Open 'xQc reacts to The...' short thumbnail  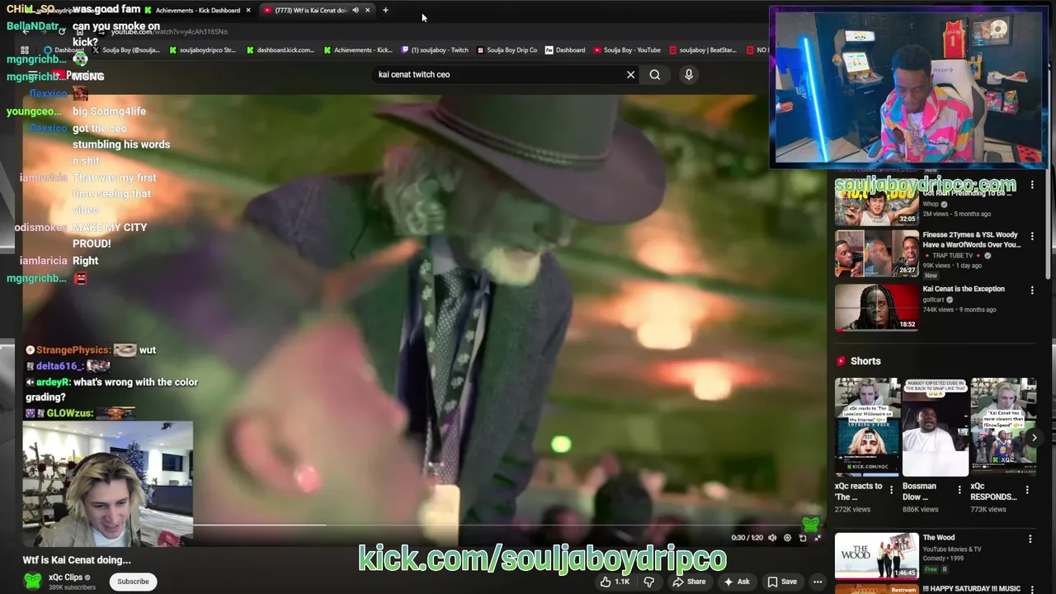(867, 427)
